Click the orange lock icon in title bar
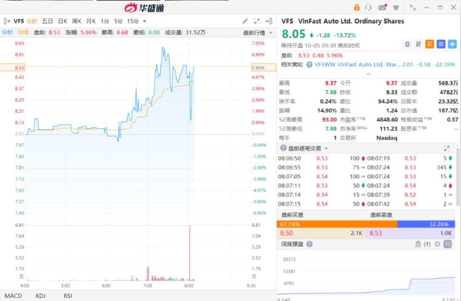461x301 pixels. tap(357, 7)
